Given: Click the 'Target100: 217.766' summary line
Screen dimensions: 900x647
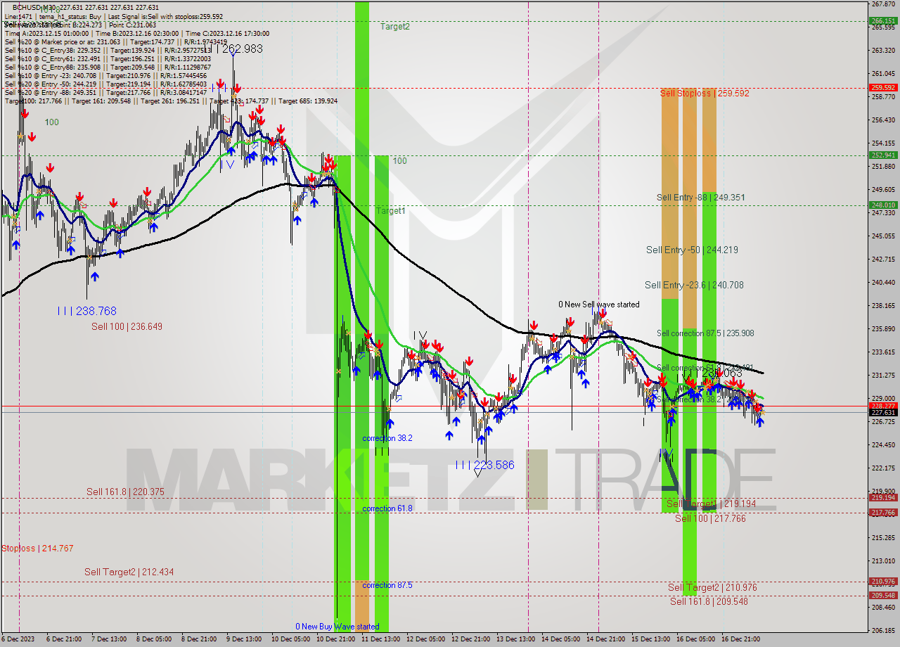Looking at the screenshot, I should click(x=171, y=101).
